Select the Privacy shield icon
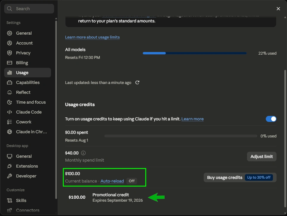The height and width of the screenshot is (216, 287). (x=10, y=53)
